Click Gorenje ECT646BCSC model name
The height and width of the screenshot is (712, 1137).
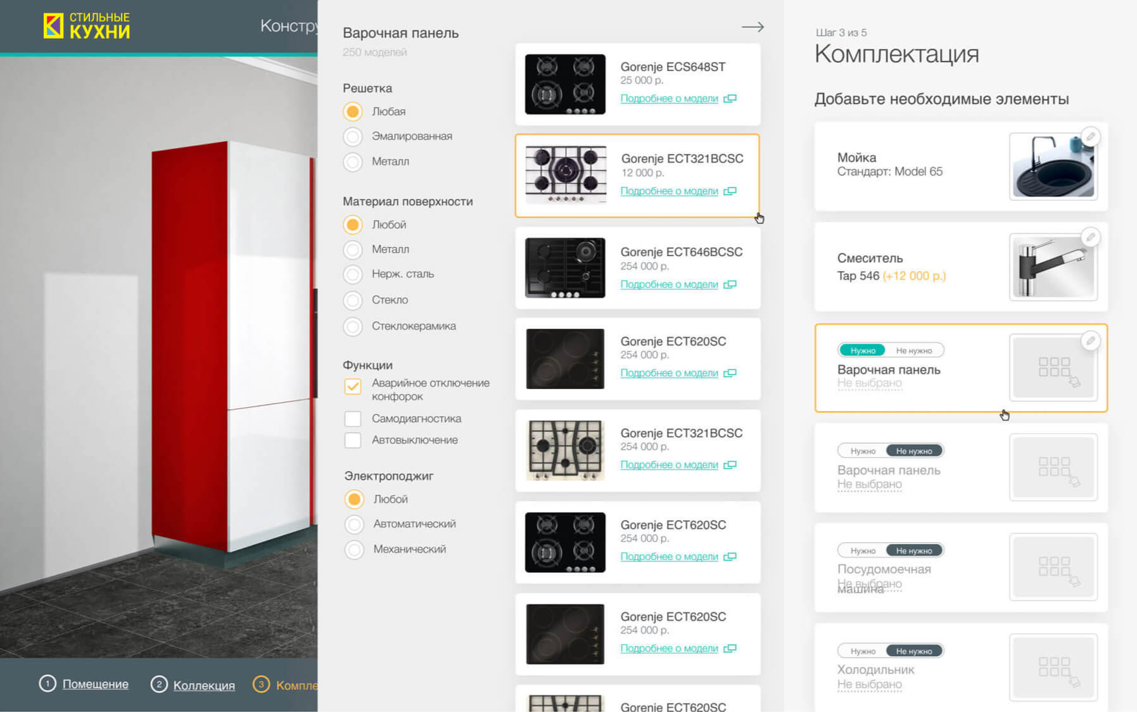tap(682, 252)
